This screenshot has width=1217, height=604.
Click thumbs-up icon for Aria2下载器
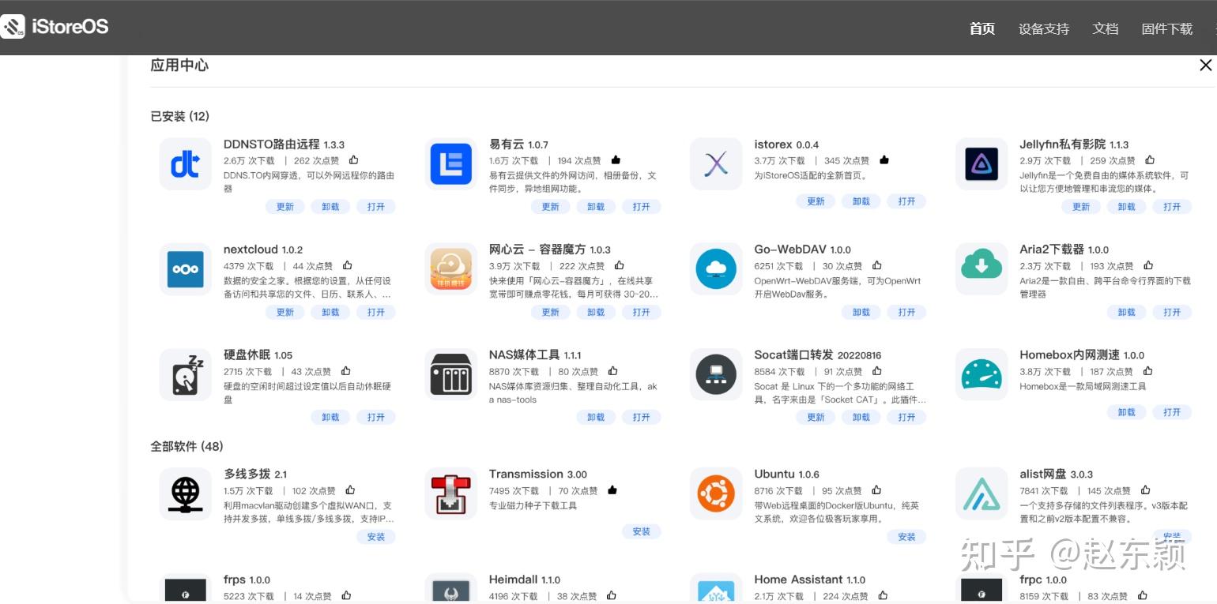tap(1148, 266)
